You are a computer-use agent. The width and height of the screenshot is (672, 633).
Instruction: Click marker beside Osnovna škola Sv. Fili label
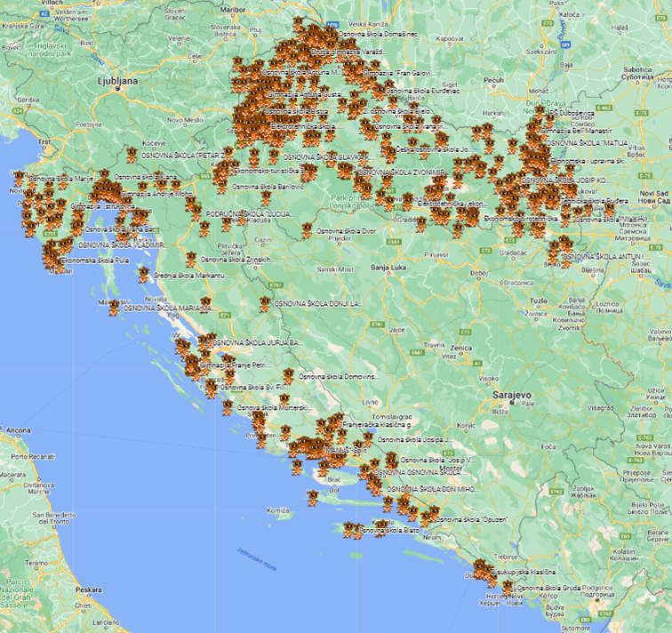click(x=212, y=388)
